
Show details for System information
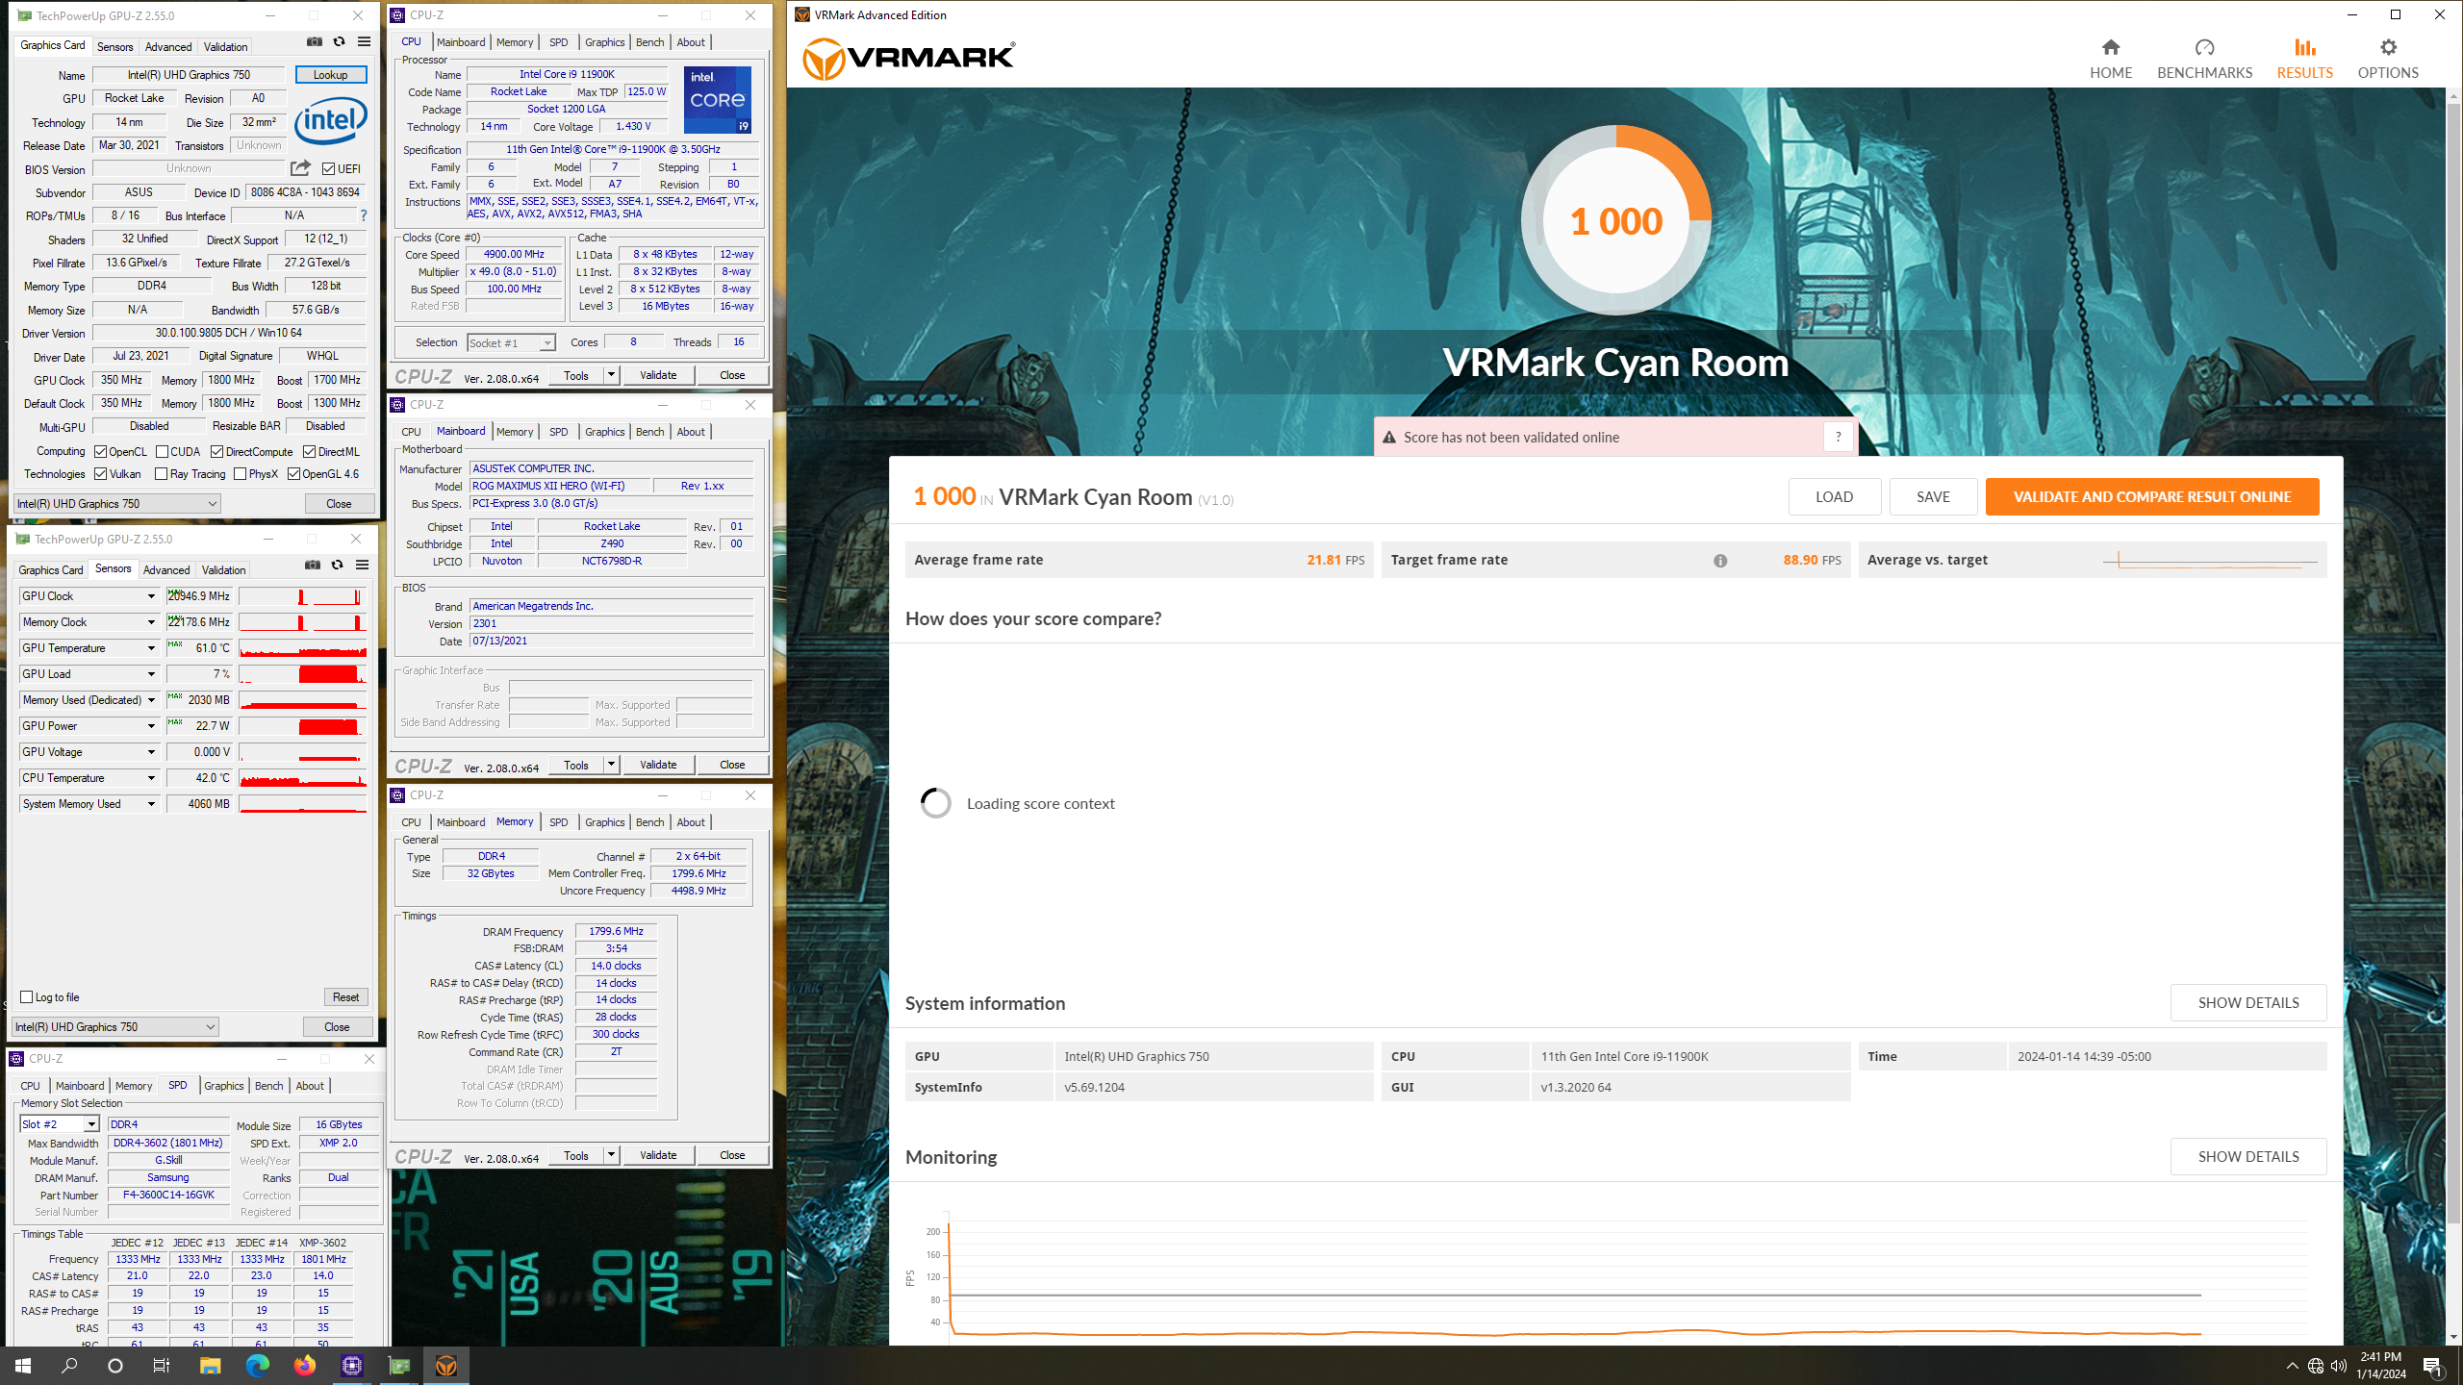[2248, 1003]
